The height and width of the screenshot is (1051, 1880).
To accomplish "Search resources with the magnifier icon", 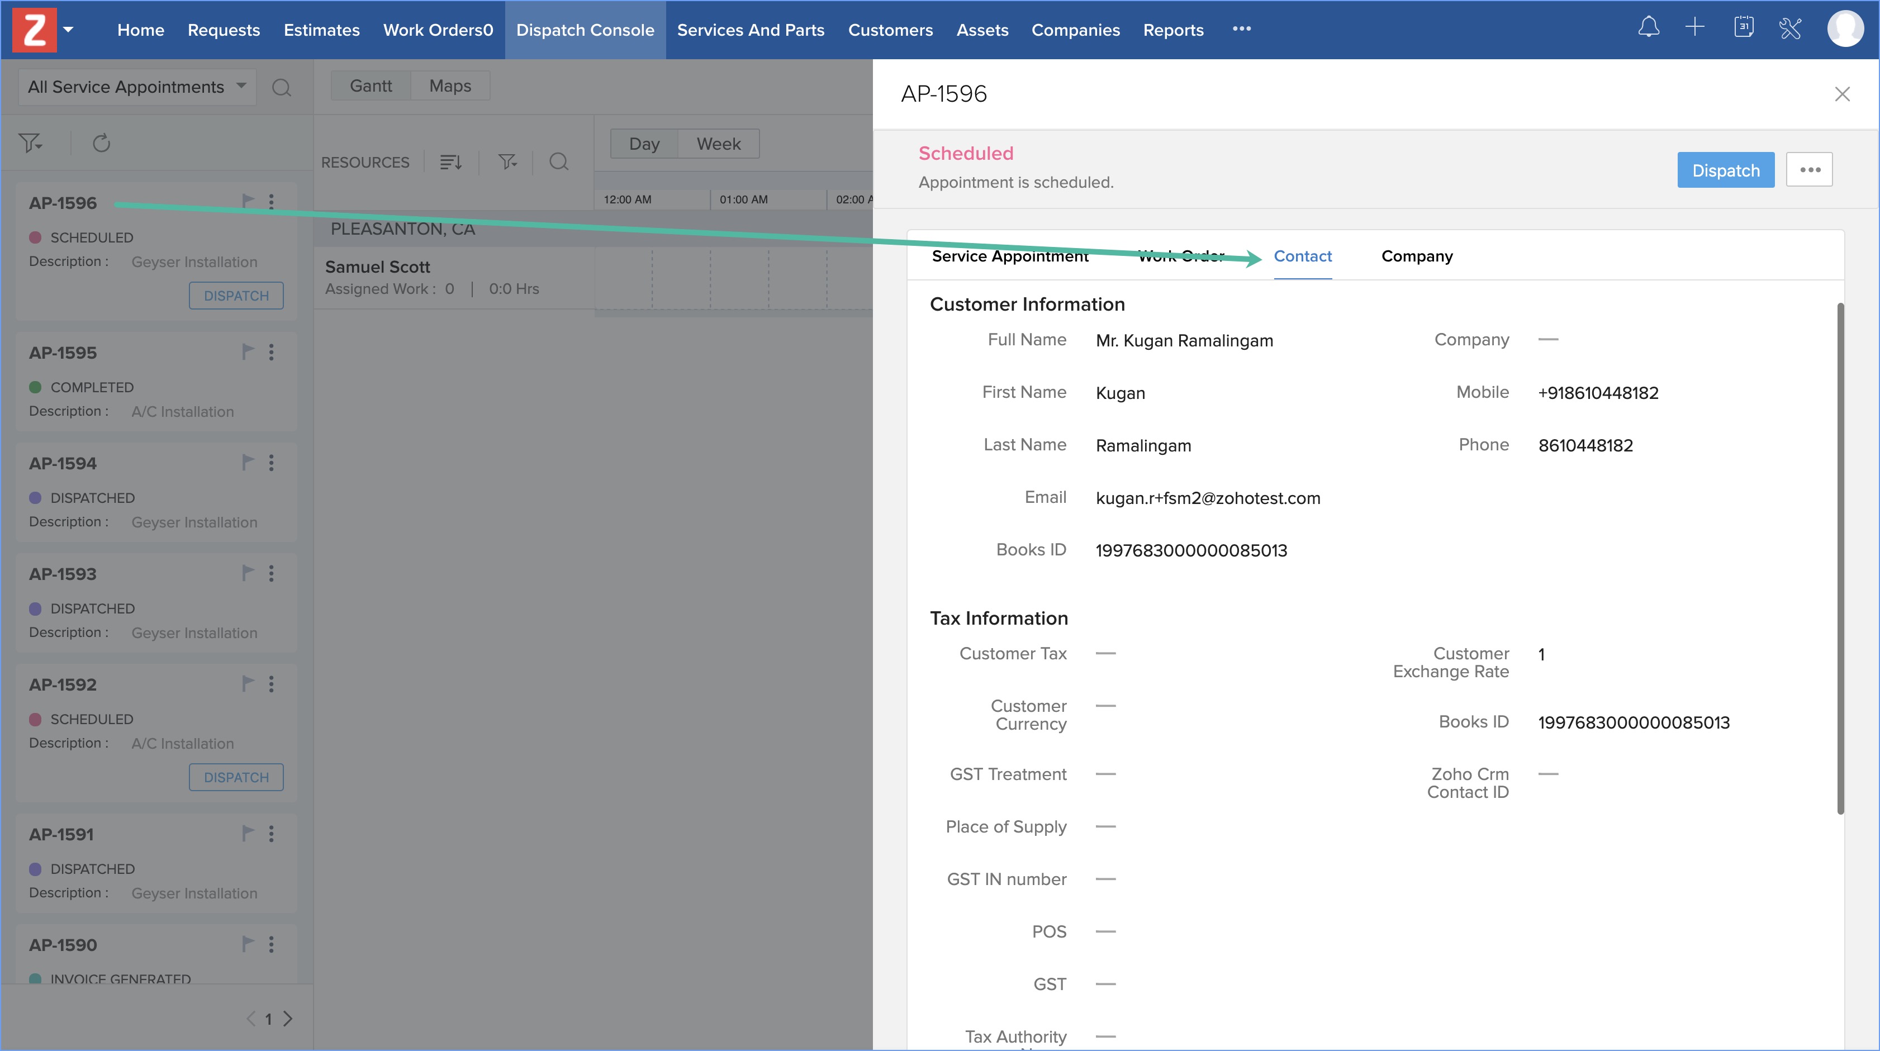I will coord(558,162).
